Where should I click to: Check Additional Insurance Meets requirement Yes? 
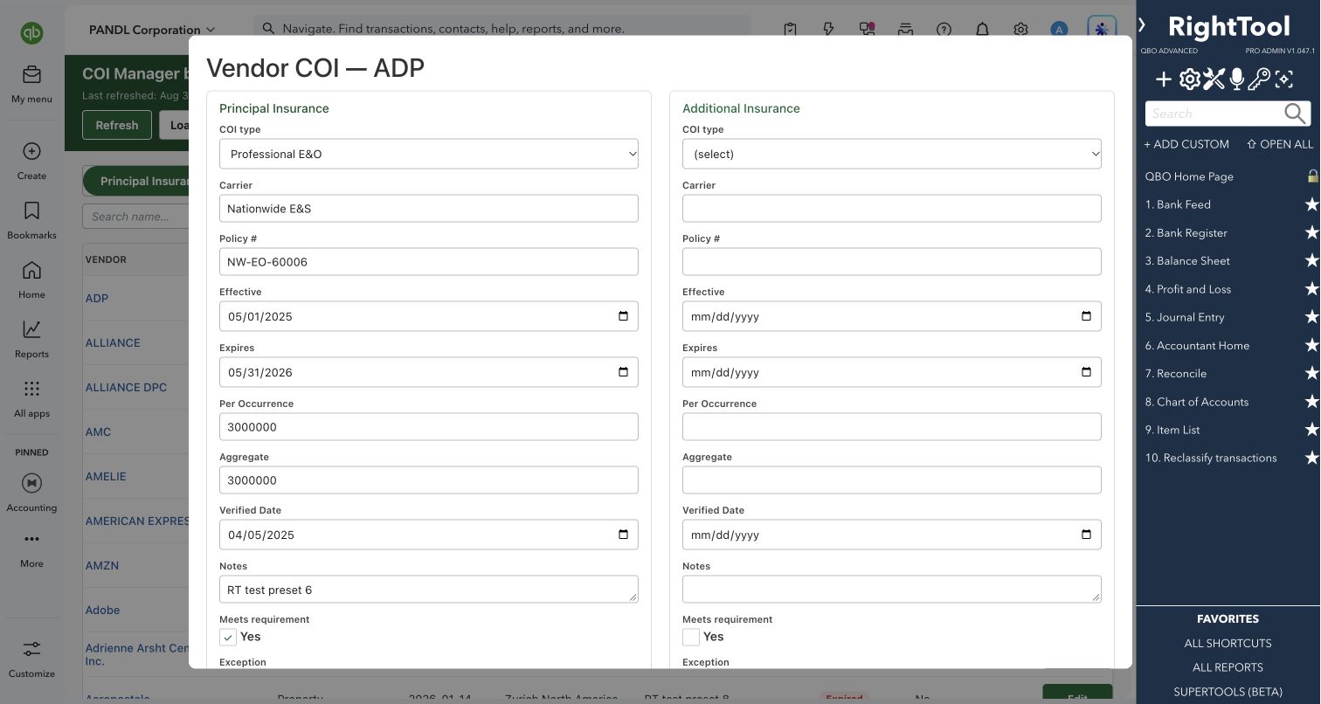(691, 638)
